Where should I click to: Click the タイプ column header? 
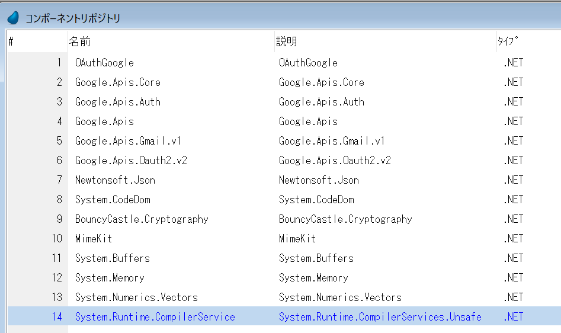coord(508,42)
